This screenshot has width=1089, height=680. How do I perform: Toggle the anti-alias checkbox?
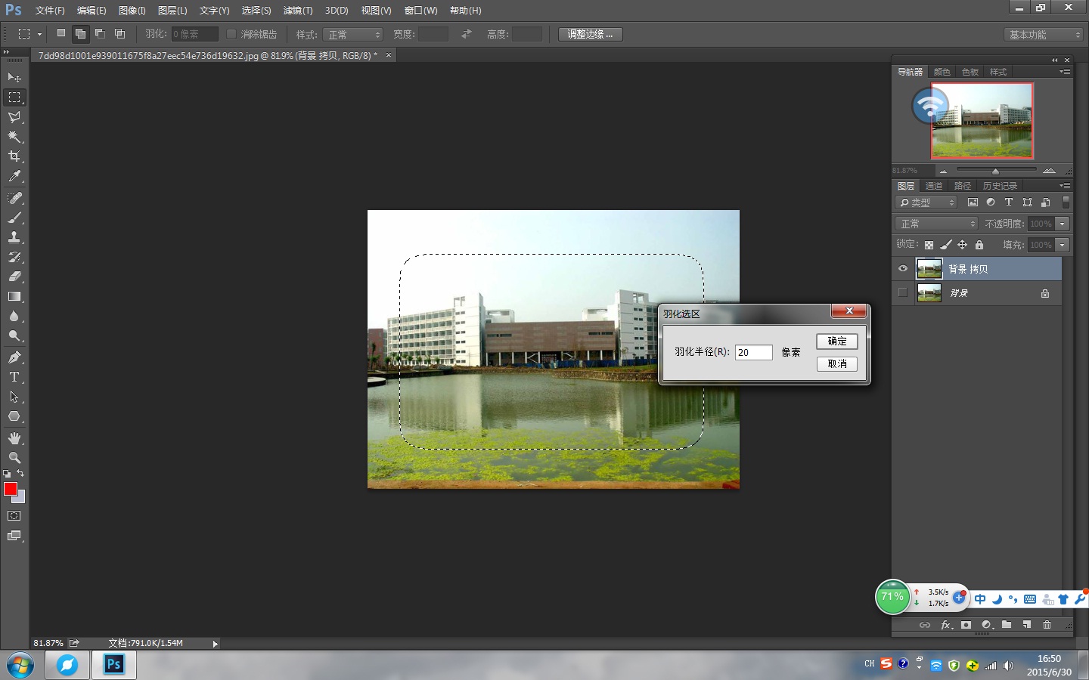[x=231, y=34]
